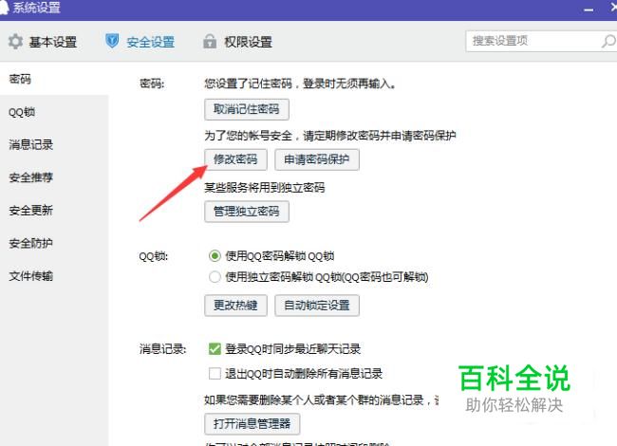
Task: Click the gear icon beside 基本设置
Action: coord(16,42)
